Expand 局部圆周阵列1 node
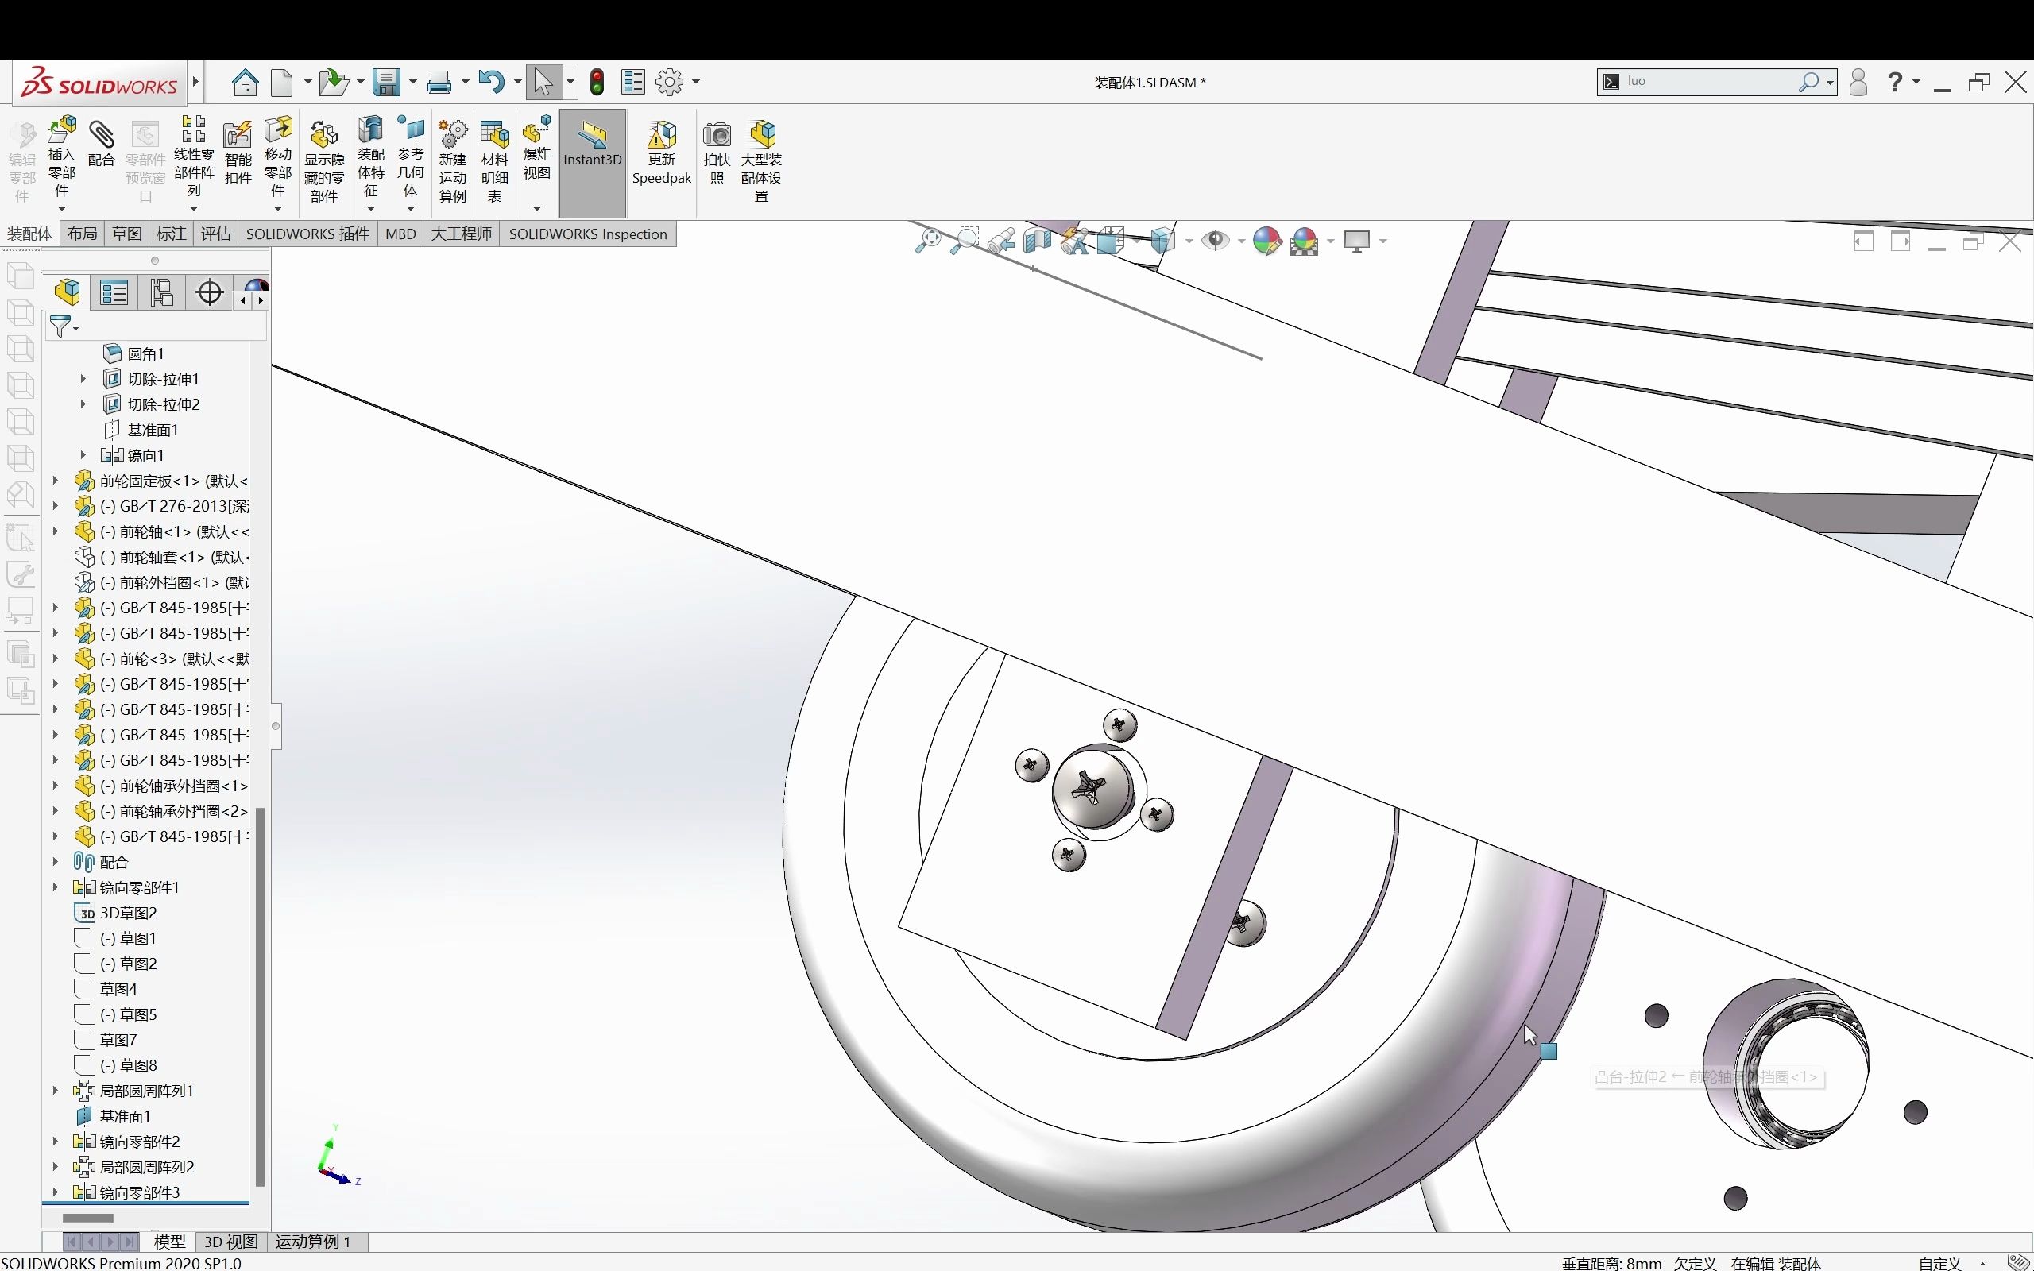2034x1271 pixels. [x=56, y=1090]
